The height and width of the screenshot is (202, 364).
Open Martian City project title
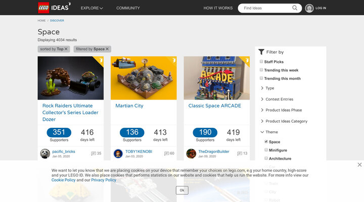pyautogui.click(x=129, y=106)
